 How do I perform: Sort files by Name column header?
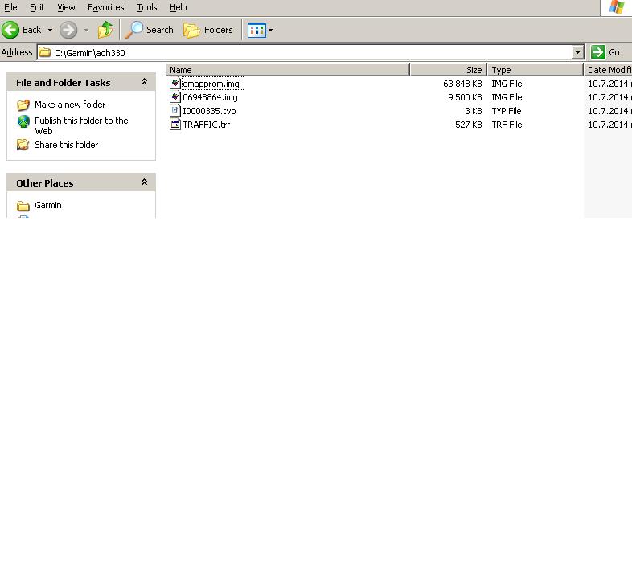(x=288, y=70)
